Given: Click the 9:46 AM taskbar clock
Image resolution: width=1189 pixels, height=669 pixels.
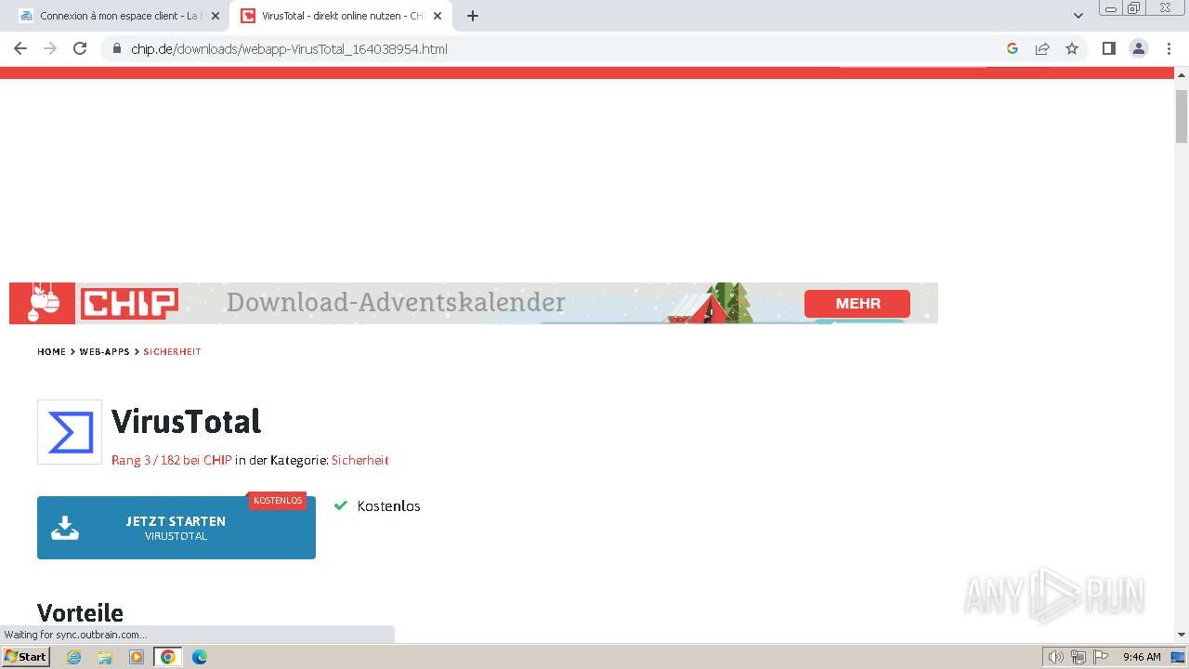Looking at the screenshot, I should click(x=1142, y=657).
